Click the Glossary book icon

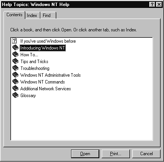(x=15, y=95)
